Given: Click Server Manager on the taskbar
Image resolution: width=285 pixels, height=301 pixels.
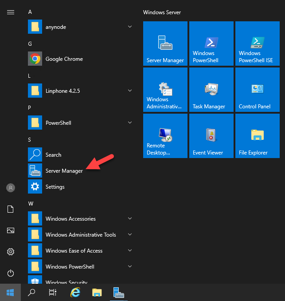Looking at the screenshot, I should (119, 293).
